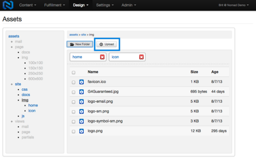This screenshot has height=159, width=256.
Task: Check the logo-symbol-sm.png checkbox
Action: click(x=73, y=121)
